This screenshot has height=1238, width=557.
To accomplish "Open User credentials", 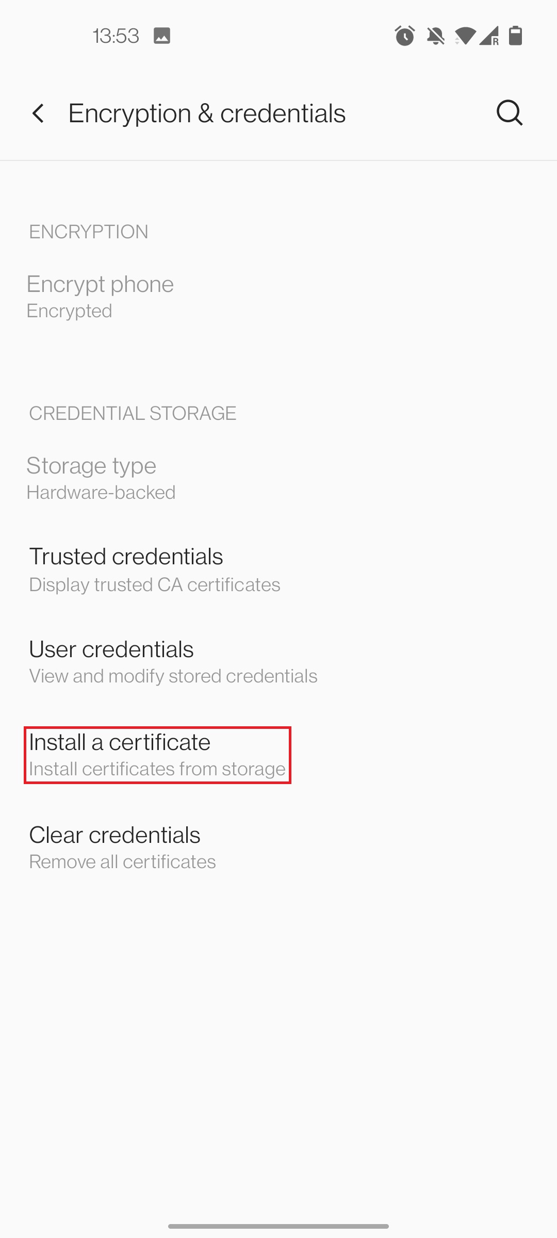I will pos(278,662).
